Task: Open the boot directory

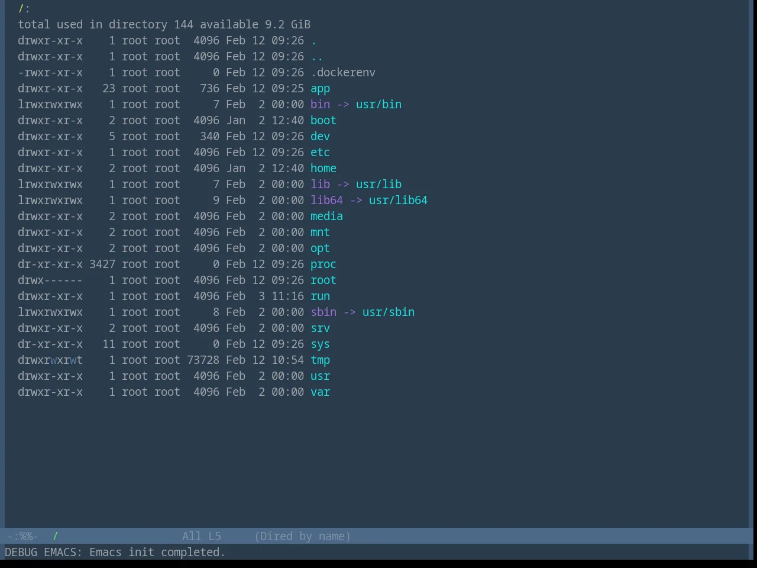Action: point(323,121)
